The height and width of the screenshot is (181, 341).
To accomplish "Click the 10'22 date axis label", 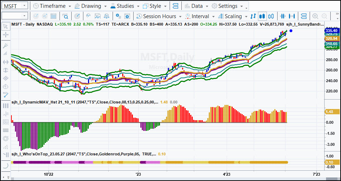I will point(49,174).
